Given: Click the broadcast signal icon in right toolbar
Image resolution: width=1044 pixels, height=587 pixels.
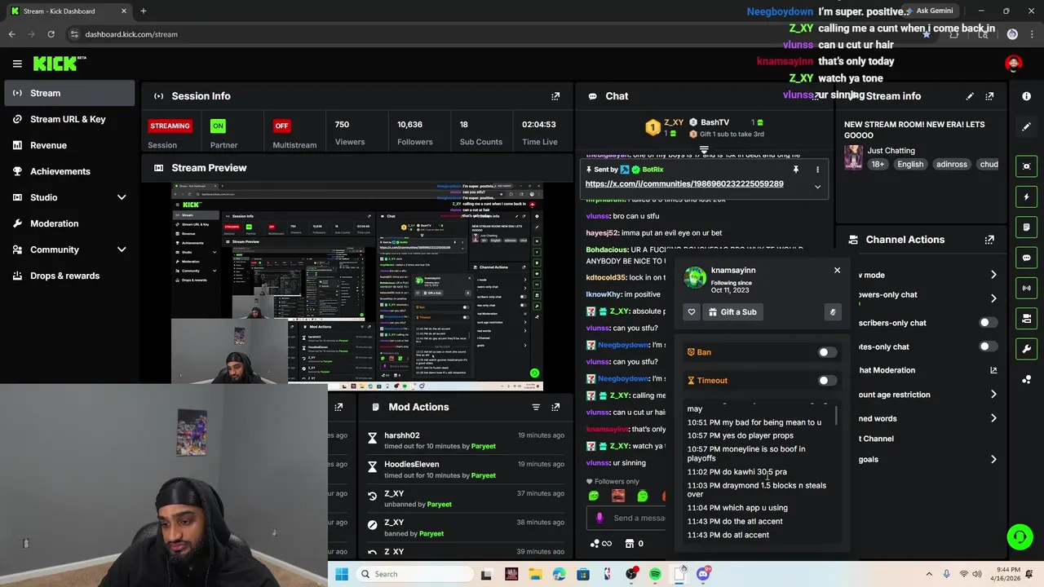Looking at the screenshot, I should click(1026, 288).
